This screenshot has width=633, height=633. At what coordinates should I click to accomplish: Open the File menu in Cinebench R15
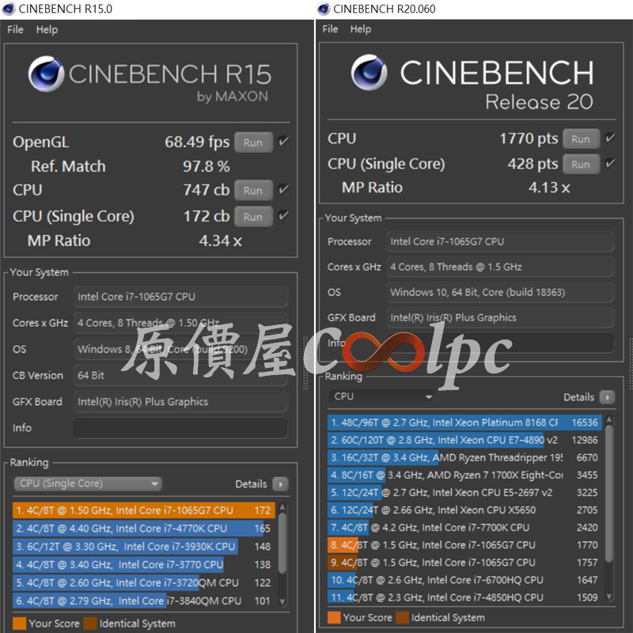pyautogui.click(x=15, y=29)
